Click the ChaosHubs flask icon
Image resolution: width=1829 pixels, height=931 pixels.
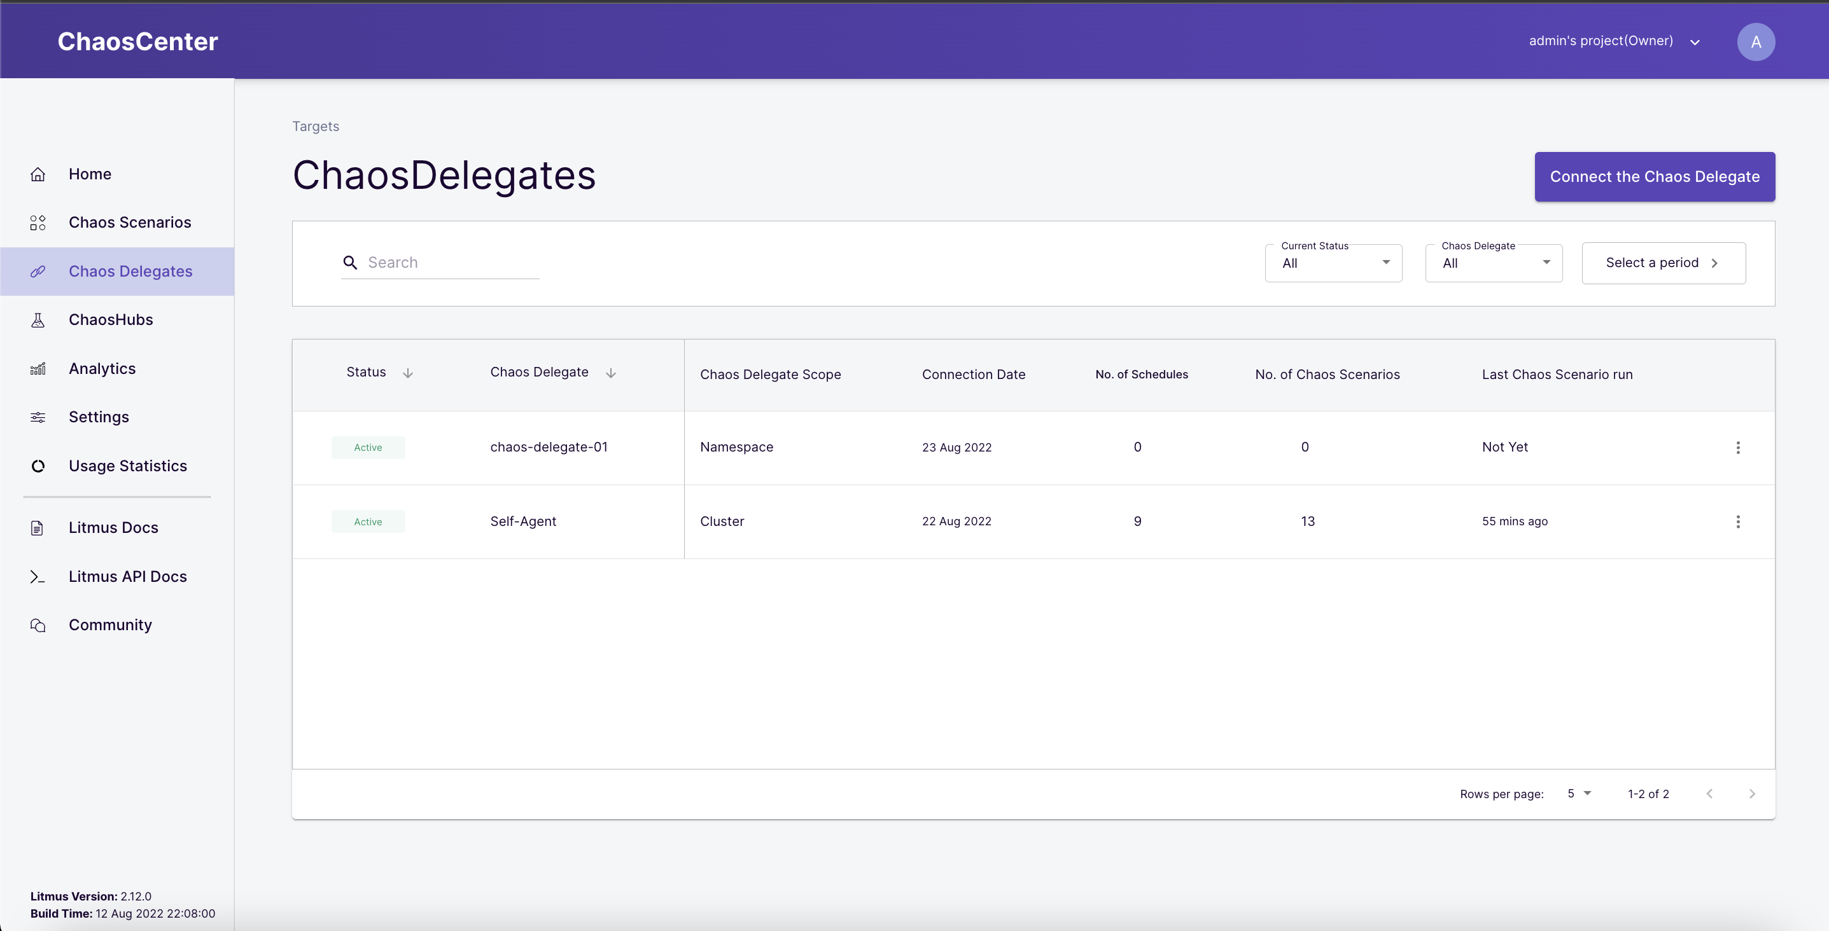click(x=38, y=320)
